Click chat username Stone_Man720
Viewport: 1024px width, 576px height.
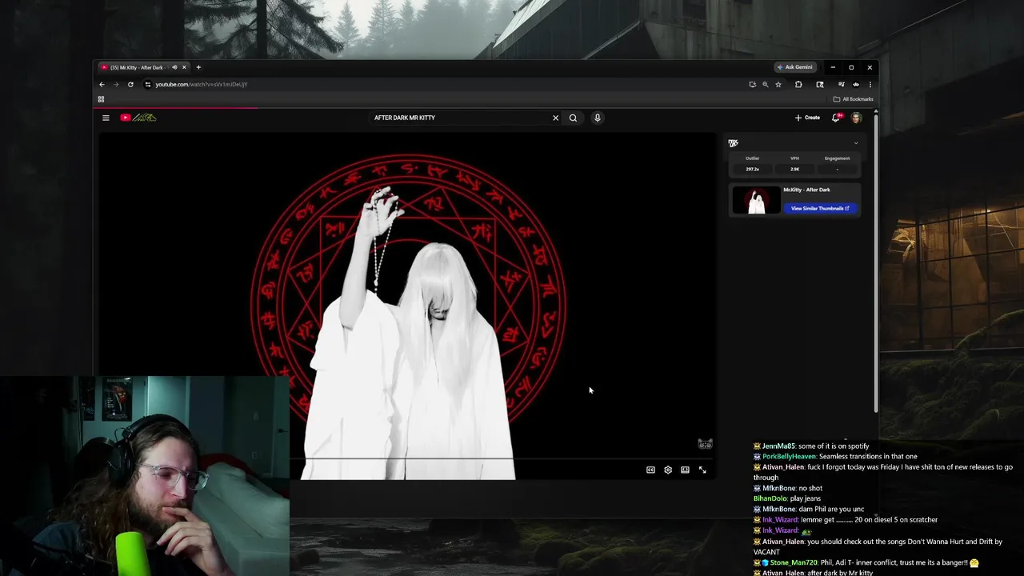[x=794, y=563]
